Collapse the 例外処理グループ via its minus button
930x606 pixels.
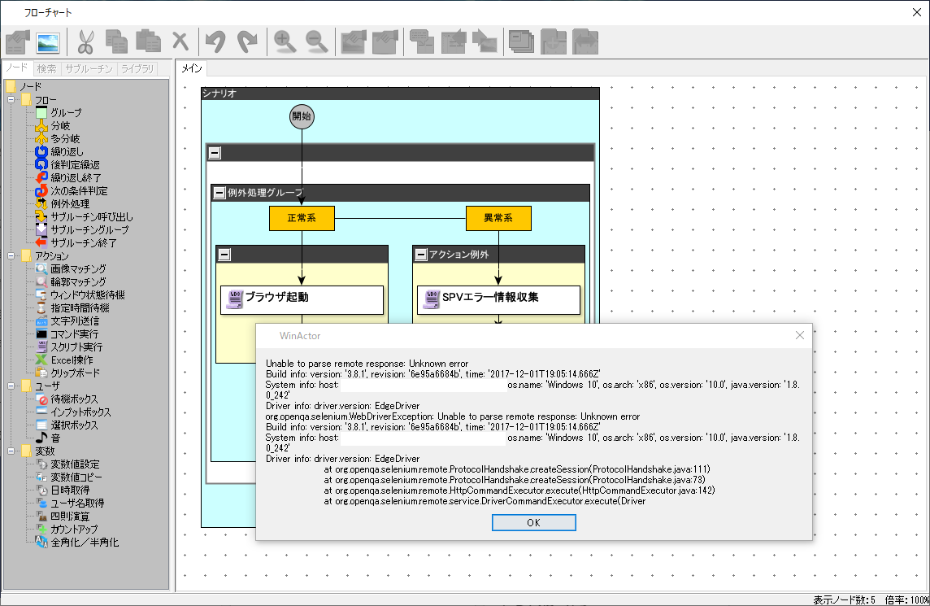click(218, 192)
